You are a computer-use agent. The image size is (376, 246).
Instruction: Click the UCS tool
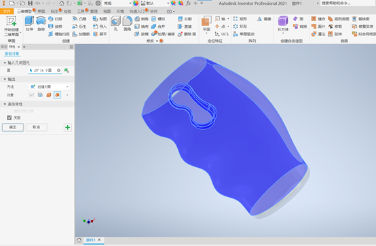pos(221,34)
